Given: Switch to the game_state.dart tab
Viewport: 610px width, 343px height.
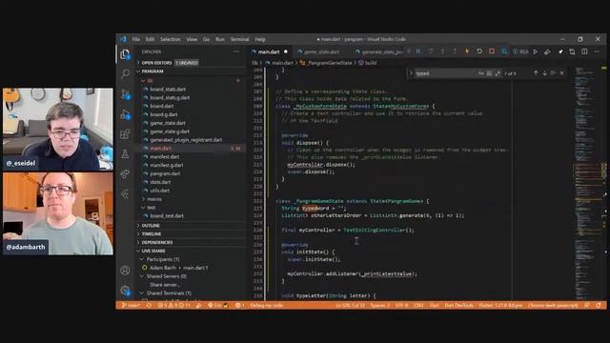Looking at the screenshot, I should click(321, 51).
